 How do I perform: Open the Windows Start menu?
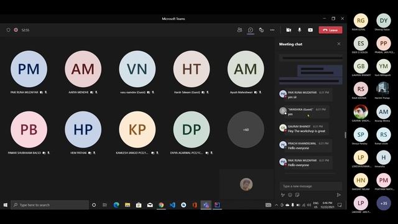coord(6,205)
